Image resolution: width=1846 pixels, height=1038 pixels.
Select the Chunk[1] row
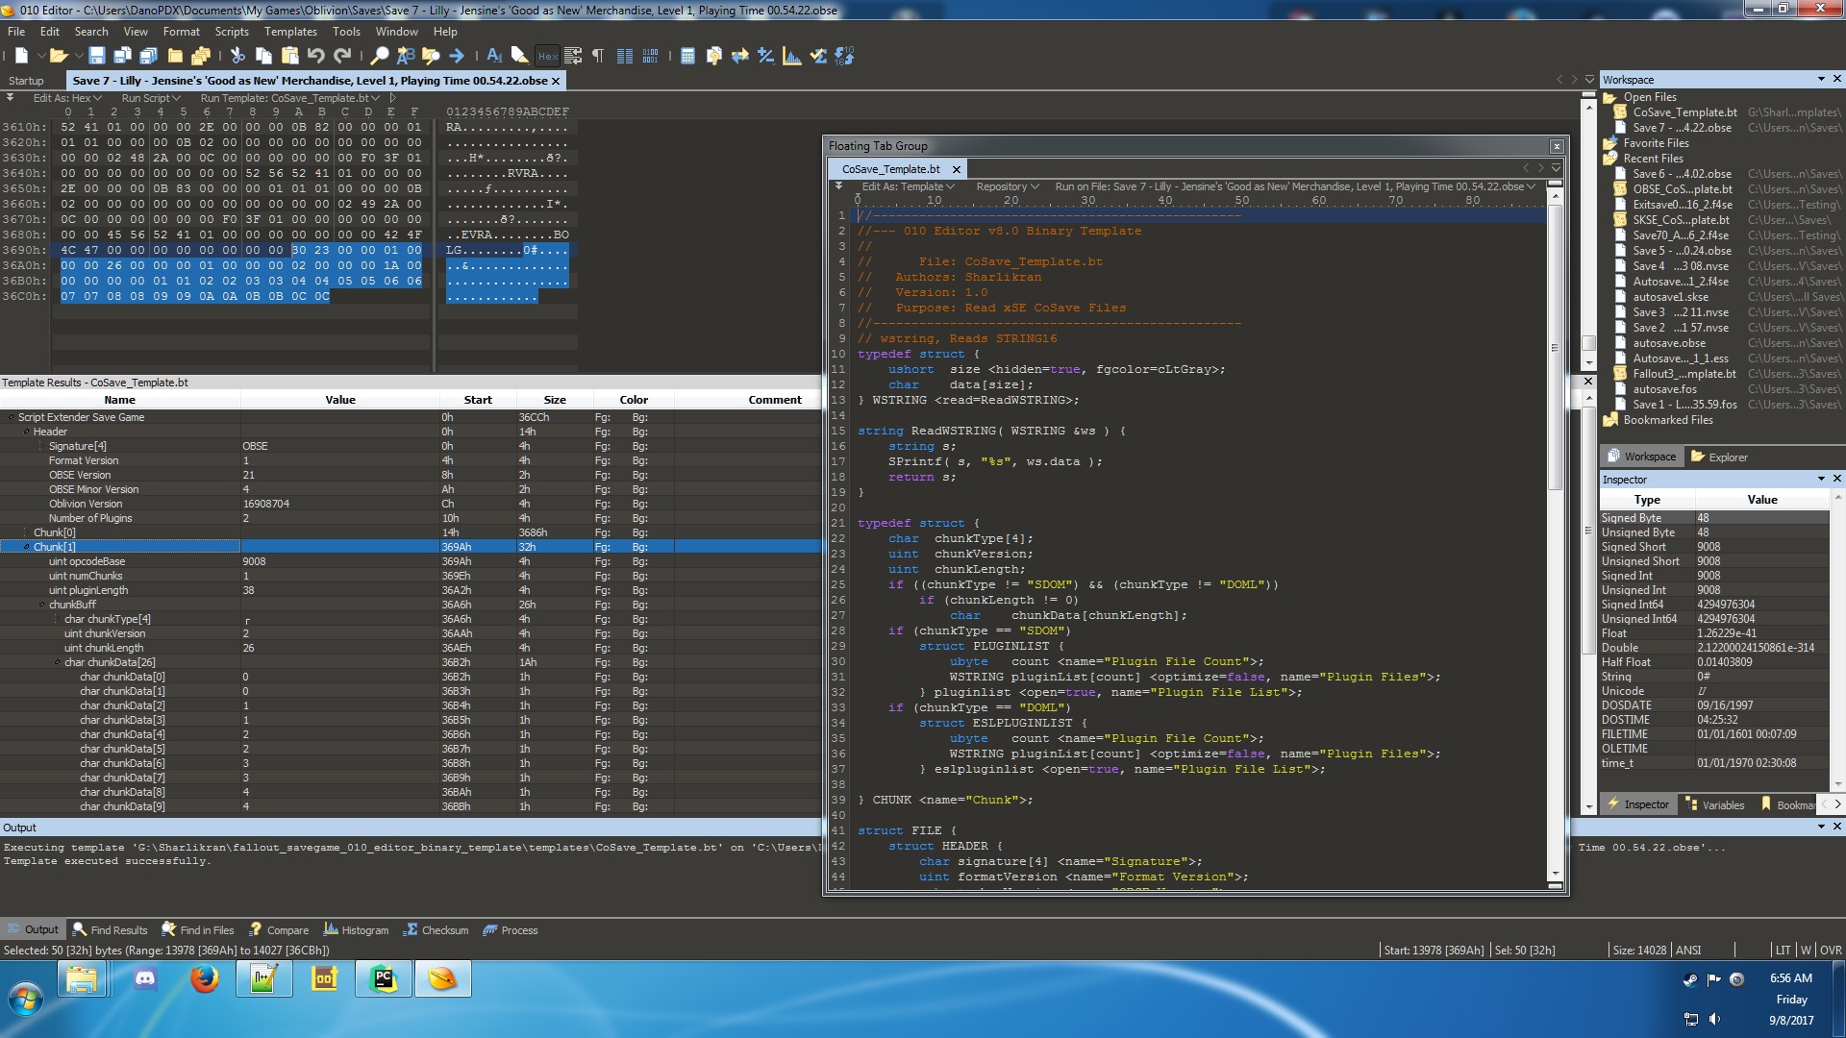click(x=411, y=547)
